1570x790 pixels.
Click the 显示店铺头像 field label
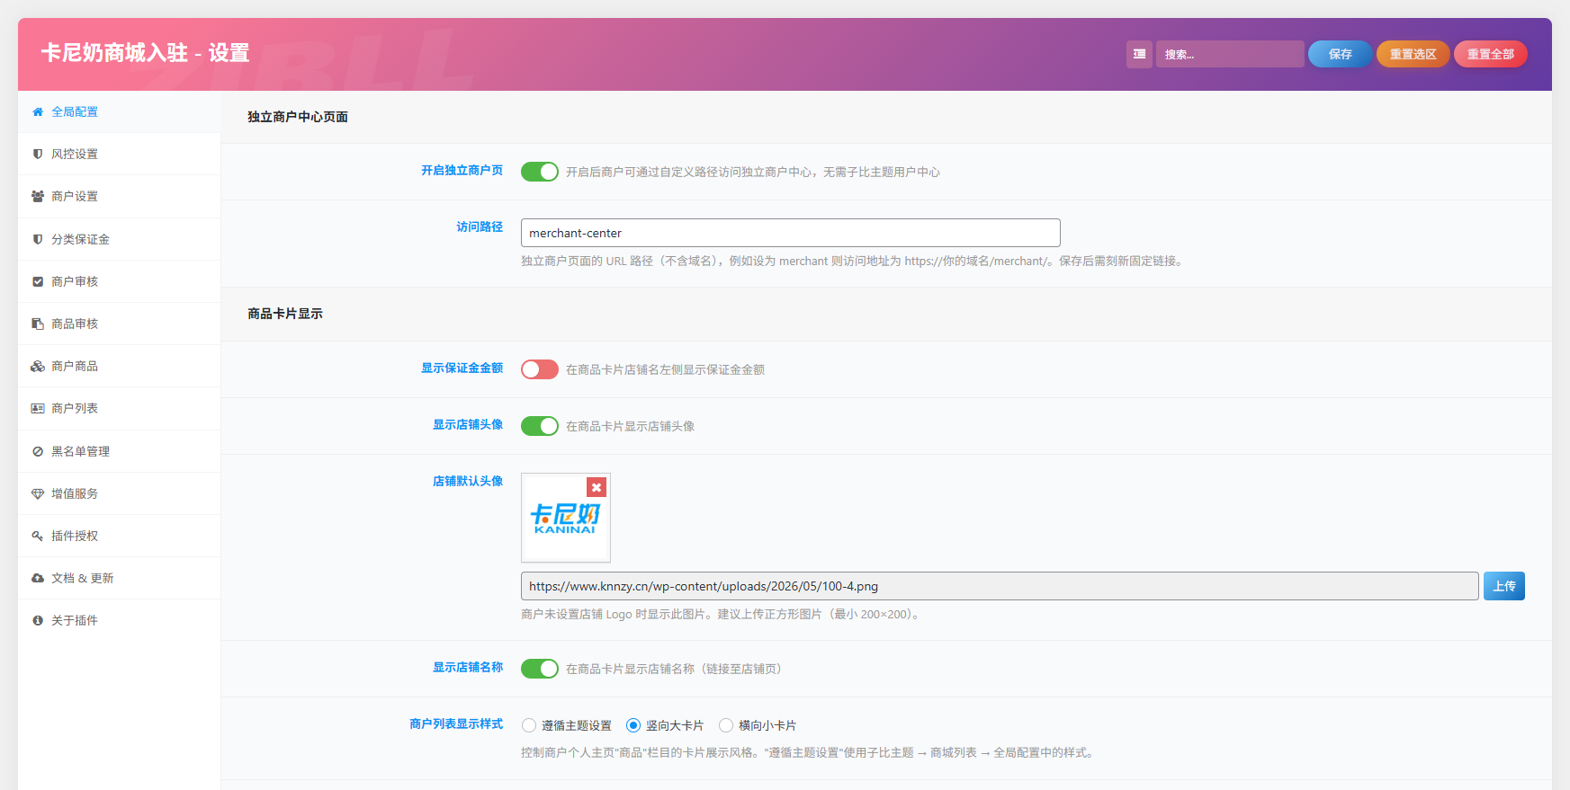(468, 425)
